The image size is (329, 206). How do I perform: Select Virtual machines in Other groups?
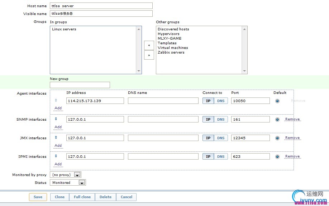[x=173, y=47]
